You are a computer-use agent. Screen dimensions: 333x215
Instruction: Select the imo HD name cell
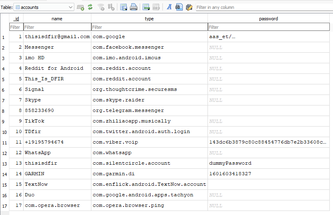tap(57, 58)
